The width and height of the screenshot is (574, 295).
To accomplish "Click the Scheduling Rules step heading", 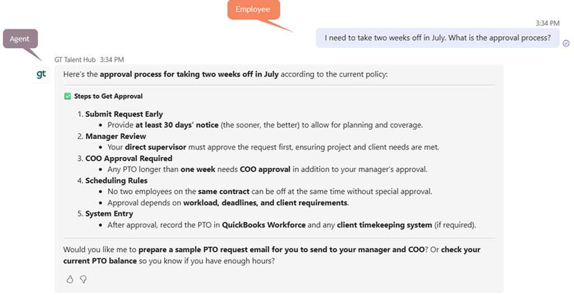I will click(117, 181).
